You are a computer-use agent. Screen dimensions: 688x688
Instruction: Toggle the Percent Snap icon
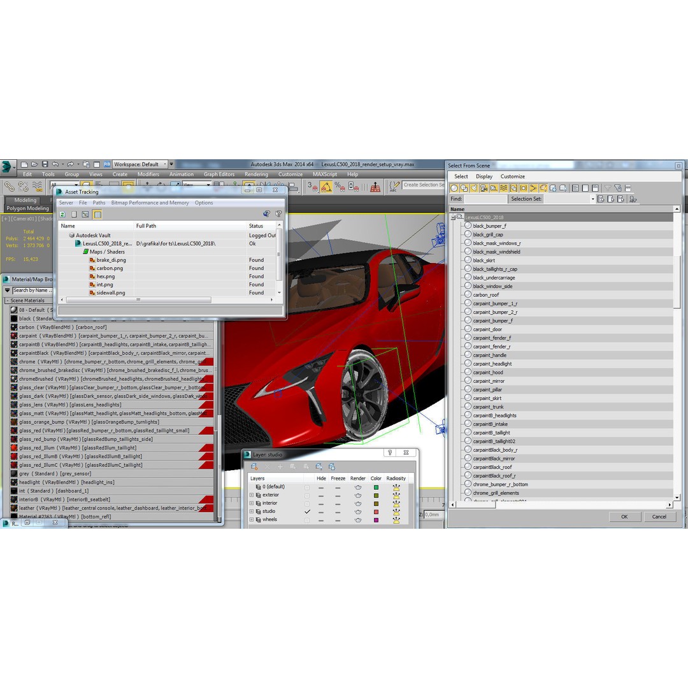[x=340, y=187]
